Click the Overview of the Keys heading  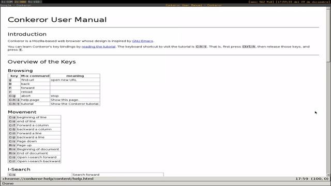tap(42, 61)
